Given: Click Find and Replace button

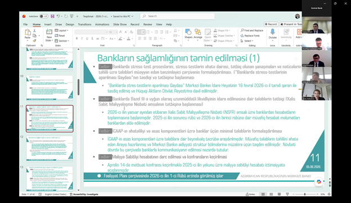Looking at the screenshot, I should coord(252,30).
